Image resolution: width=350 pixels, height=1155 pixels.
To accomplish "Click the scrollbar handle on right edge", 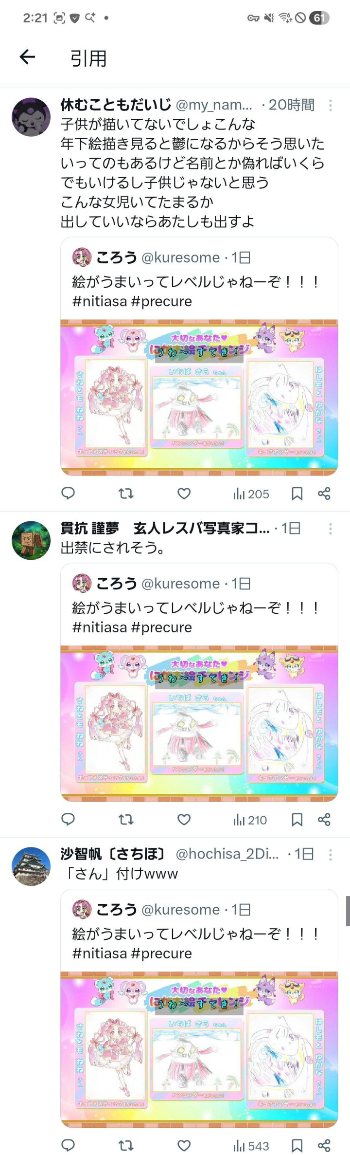I will coord(348,911).
